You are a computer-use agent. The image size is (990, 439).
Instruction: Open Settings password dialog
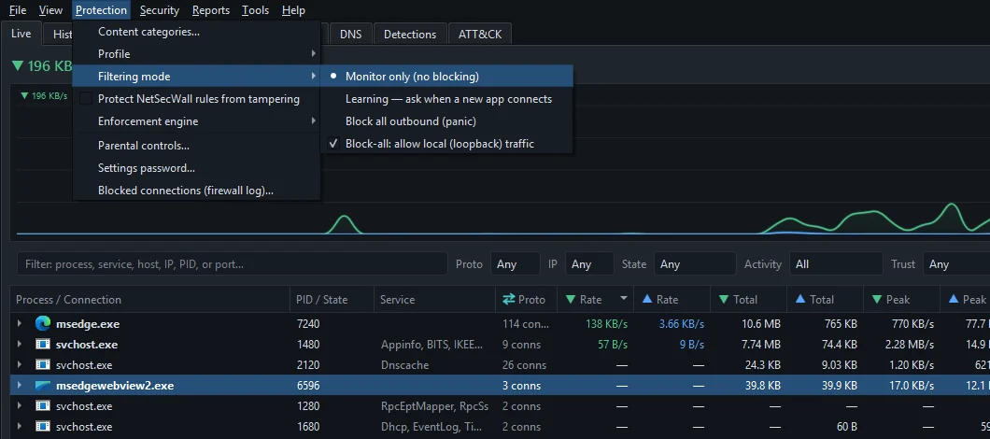(x=196, y=168)
